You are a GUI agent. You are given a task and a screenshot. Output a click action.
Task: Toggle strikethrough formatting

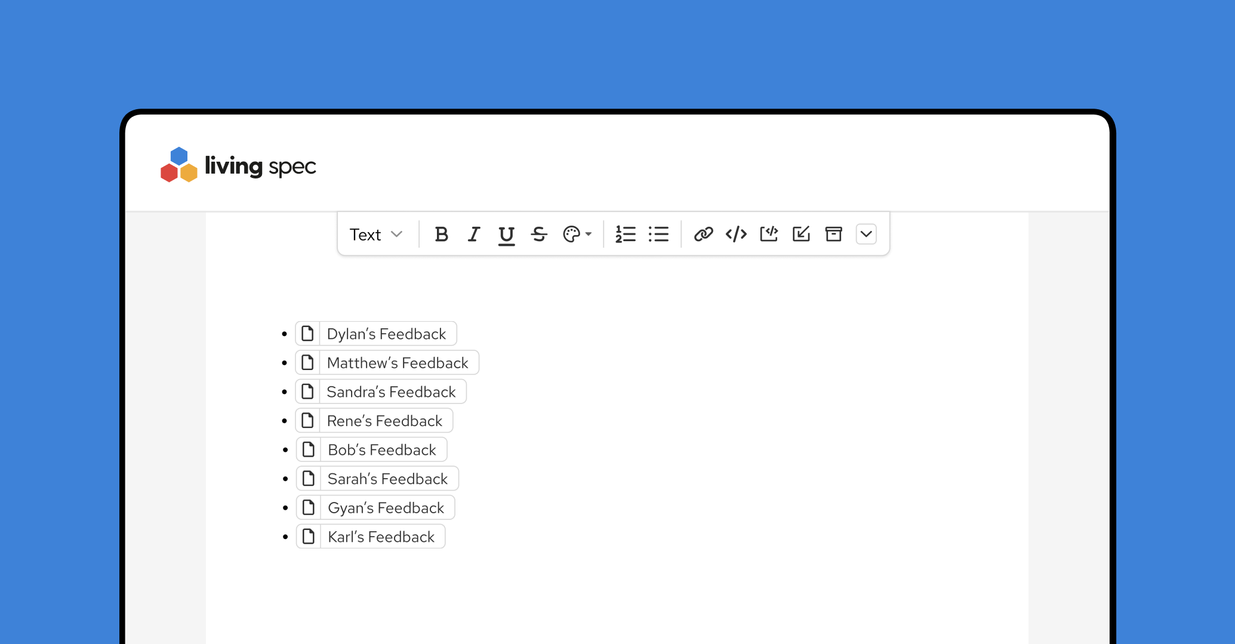pos(539,235)
